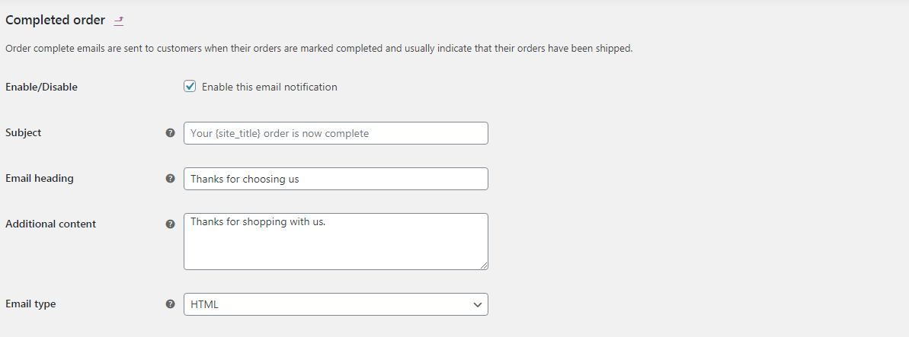This screenshot has width=909, height=337.
Task: Click the 'Subject' field label
Action: pyautogui.click(x=24, y=132)
